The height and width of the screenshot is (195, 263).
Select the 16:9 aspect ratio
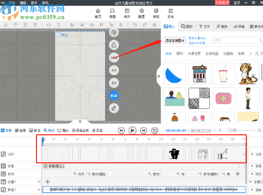[x=114, y=57]
